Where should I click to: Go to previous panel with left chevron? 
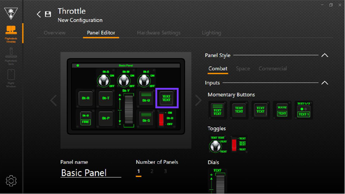(54, 101)
